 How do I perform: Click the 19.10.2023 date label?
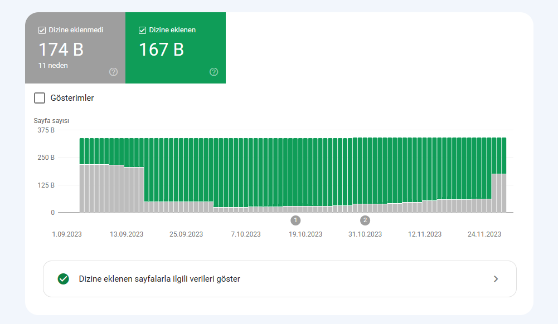tap(305, 234)
